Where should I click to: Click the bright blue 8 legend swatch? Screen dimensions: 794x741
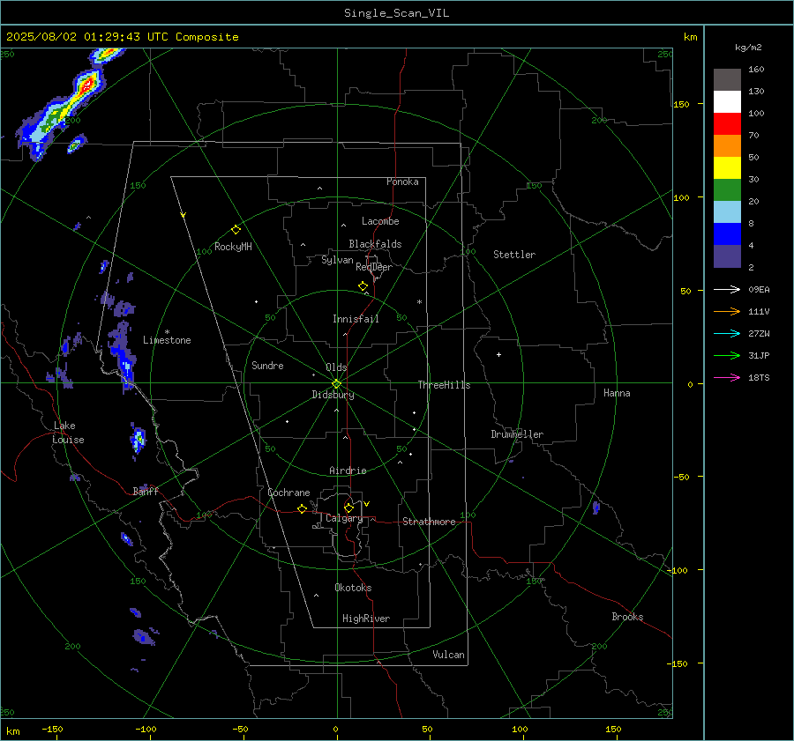727,233
